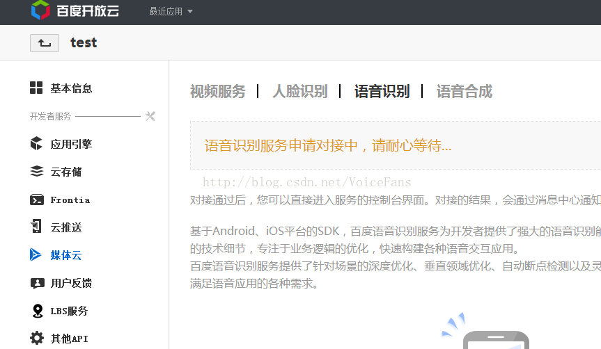Go to the 云存储 service
601x349 pixels.
tap(66, 172)
